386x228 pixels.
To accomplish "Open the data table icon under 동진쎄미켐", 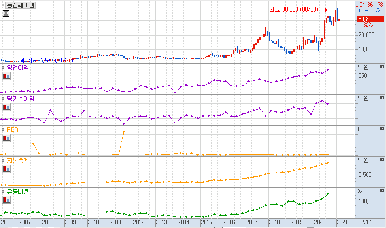I will (6, 13).
